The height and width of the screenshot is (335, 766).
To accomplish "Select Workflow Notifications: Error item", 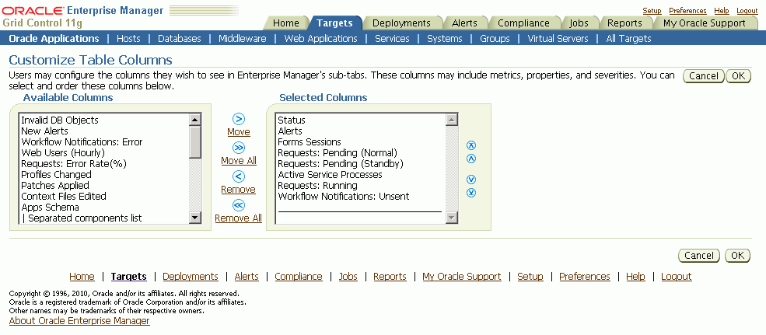I will [x=82, y=142].
